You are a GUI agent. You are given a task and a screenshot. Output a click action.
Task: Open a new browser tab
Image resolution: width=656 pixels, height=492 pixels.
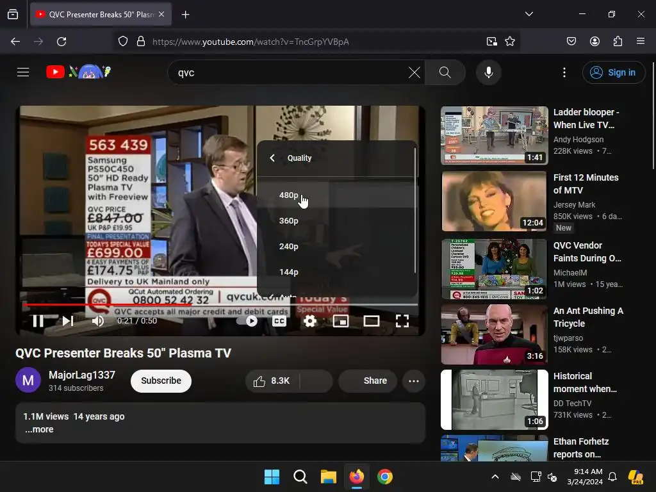185,15
